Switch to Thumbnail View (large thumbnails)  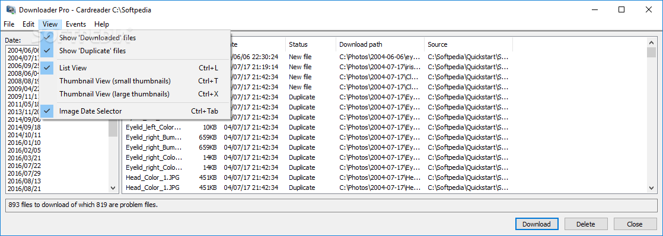pyautogui.click(x=135, y=94)
